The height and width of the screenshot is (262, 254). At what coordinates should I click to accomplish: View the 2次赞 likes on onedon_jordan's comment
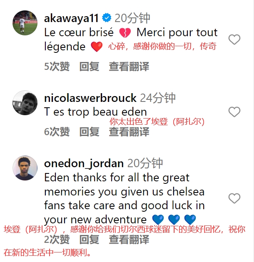(57, 240)
